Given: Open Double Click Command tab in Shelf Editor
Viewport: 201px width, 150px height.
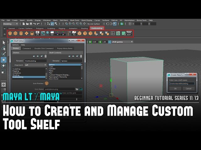Looking at the screenshot, I should (x=44, y=48).
